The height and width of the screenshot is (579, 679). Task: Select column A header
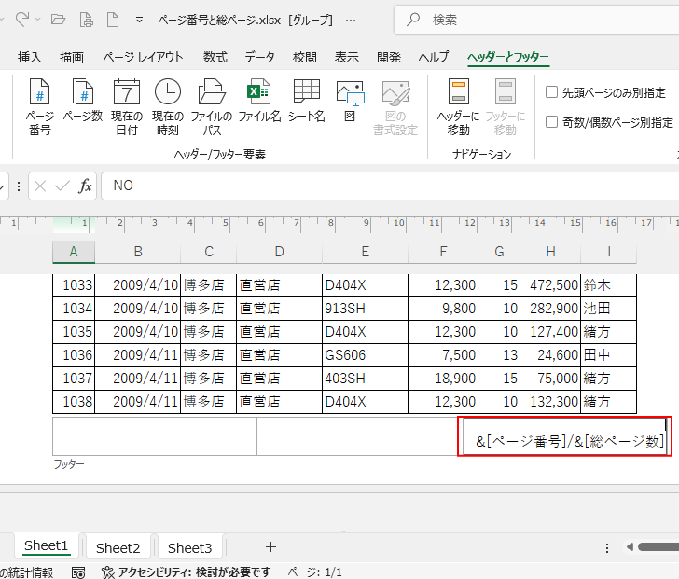74,252
